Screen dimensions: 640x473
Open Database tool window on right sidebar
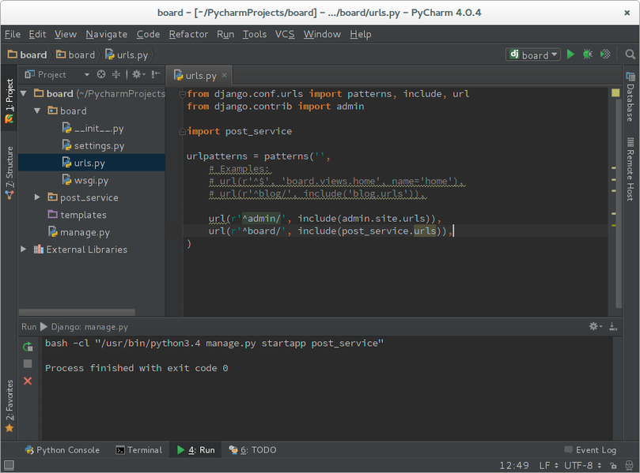point(631,97)
